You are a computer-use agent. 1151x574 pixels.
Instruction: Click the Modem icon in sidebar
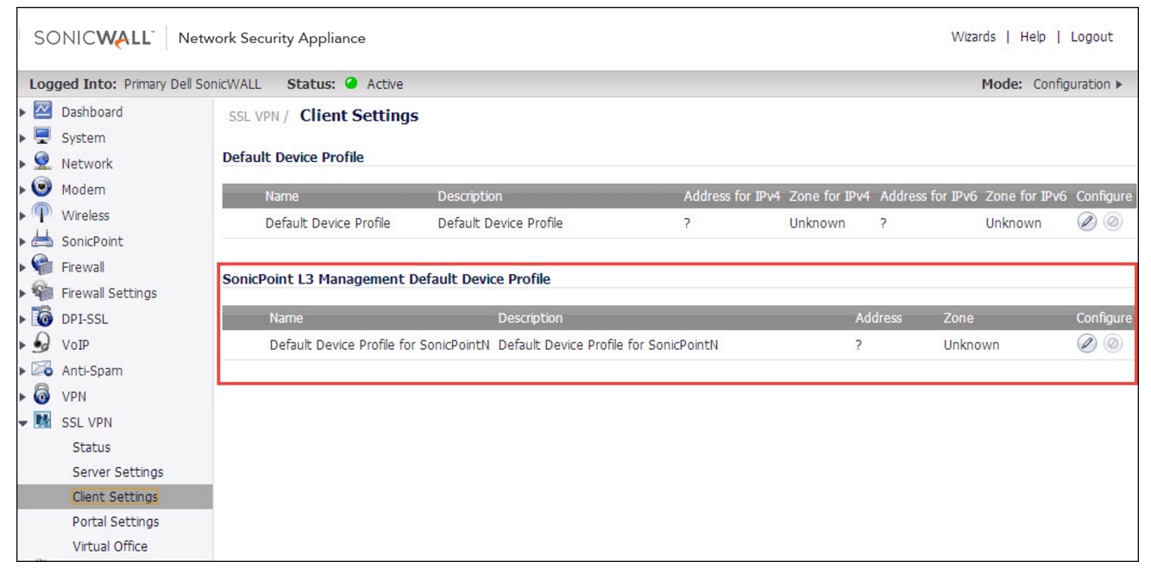(41, 189)
